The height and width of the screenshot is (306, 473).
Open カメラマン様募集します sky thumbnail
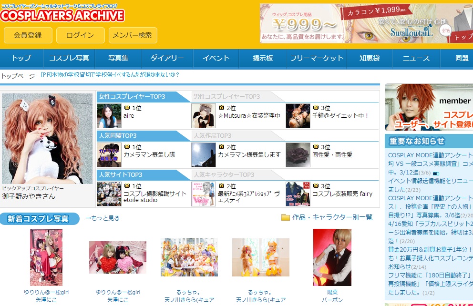pyautogui.click(x=204, y=155)
